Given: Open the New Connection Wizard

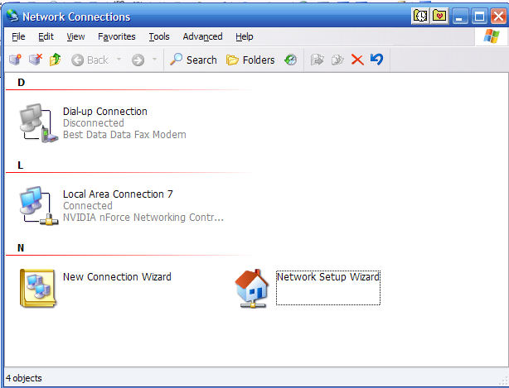Looking at the screenshot, I should [x=37, y=288].
